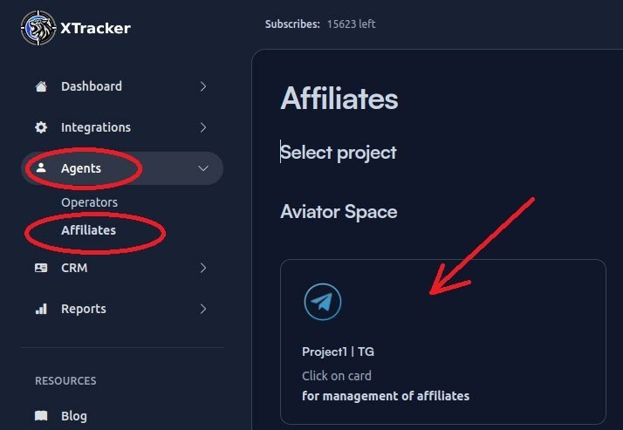
Task: Open the Blog resources link
Action: (74, 416)
